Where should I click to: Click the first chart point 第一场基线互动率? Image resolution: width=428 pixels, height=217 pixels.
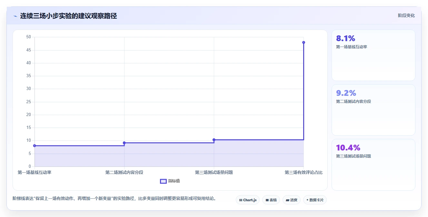pos(35,146)
